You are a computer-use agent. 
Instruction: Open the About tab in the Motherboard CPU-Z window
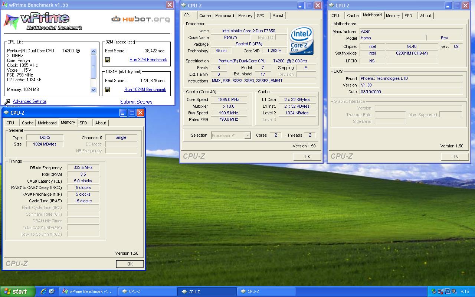pyautogui.click(x=426, y=16)
